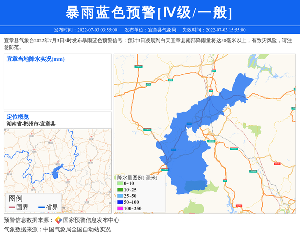This screenshot has height=235, width=300.
Task: Click the small blue county highlight in locator map
Action: pyautogui.click(x=56, y=173)
